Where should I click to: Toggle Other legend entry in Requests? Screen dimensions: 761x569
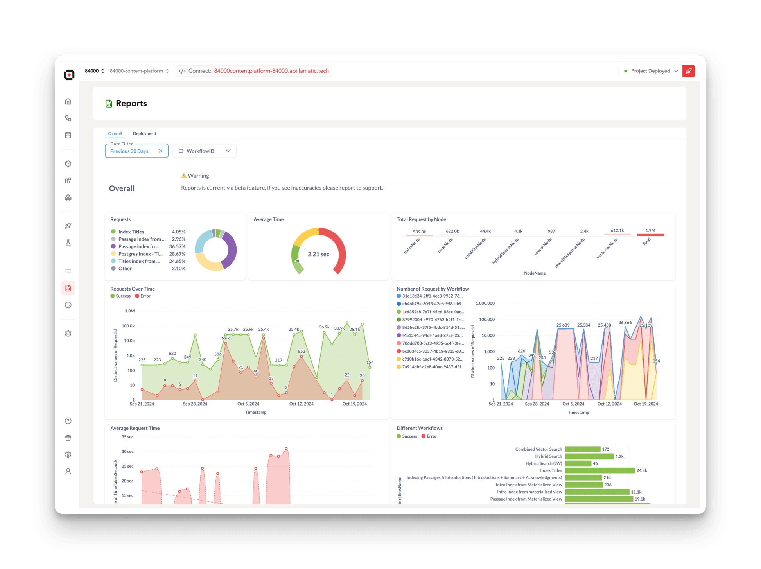point(148,269)
